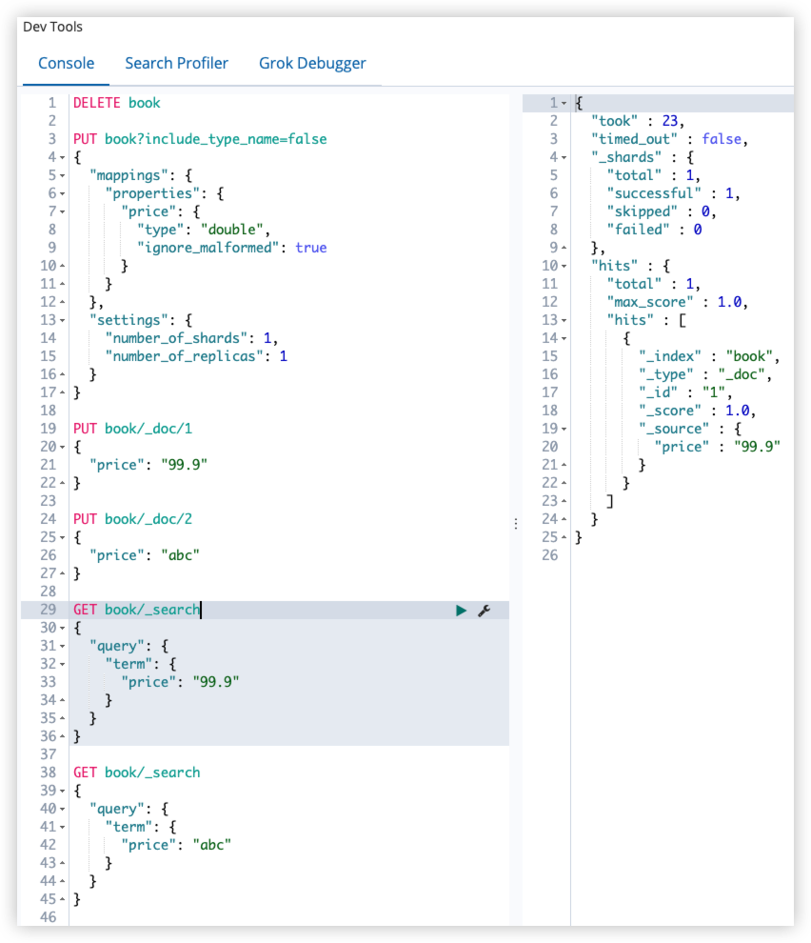The image size is (811, 943).
Task: Click the pane resize handle between editors
Action: click(516, 524)
